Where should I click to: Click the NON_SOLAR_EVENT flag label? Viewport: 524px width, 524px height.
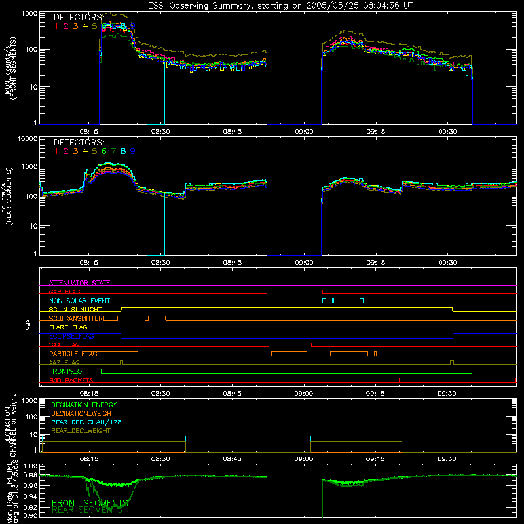pyautogui.click(x=79, y=301)
